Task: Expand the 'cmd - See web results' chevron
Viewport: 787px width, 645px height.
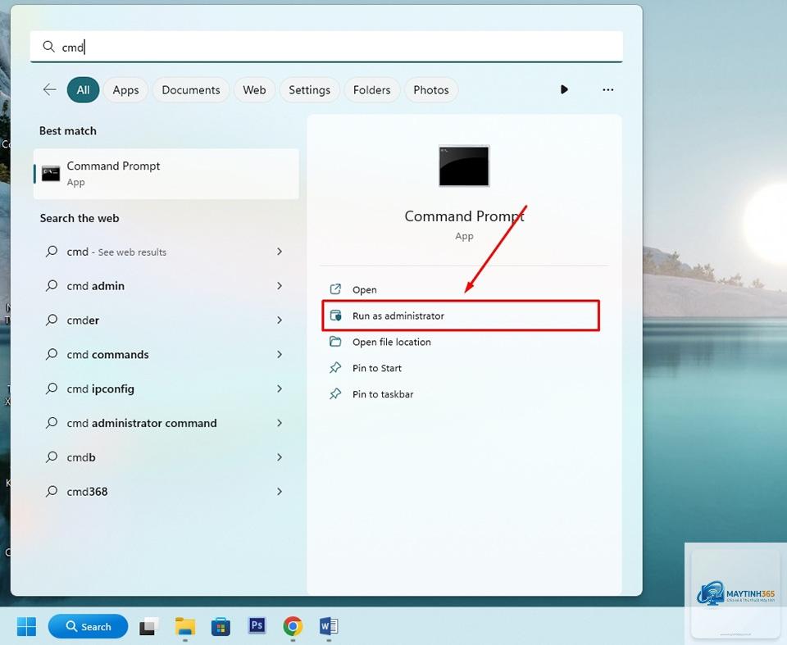Action: (x=280, y=252)
